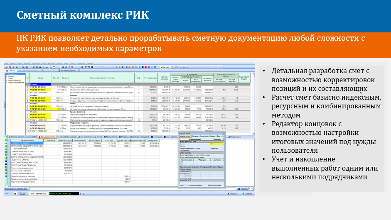Image resolution: width=391 pixels, height=220 pixels.
Task: Open the Книга tab
Action: [98, 137]
